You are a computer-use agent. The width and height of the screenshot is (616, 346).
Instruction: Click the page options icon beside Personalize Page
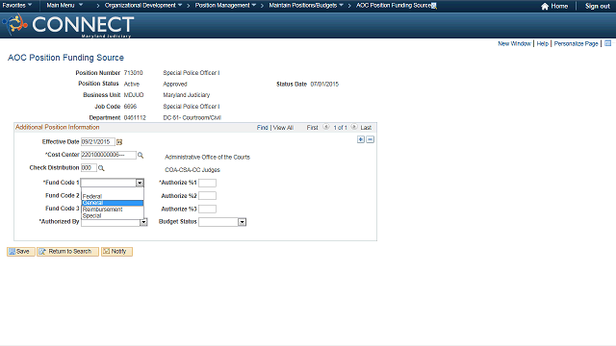pyautogui.click(x=607, y=43)
